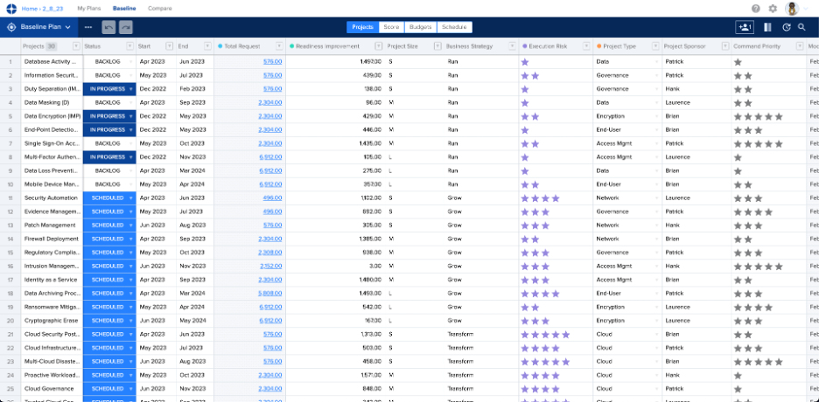Set Execution Risk stars for Security Automation row
Image resolution: width=819 pixels, height=402 pixels.
tap(540, 198)
